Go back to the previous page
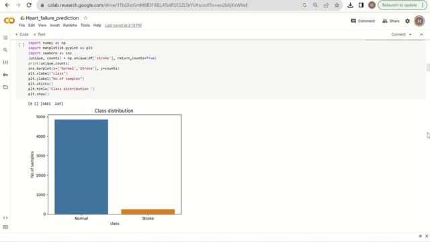Screen dimensions: 430x242 [7, 5]
